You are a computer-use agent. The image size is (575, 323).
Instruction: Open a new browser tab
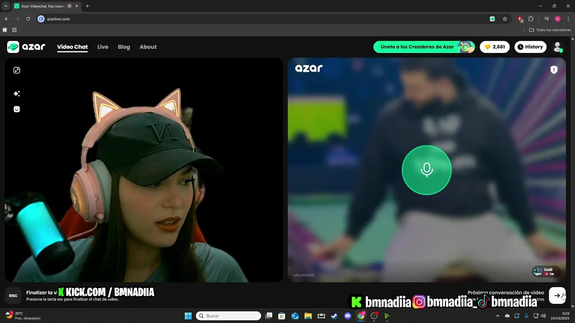tap(87, 6)
